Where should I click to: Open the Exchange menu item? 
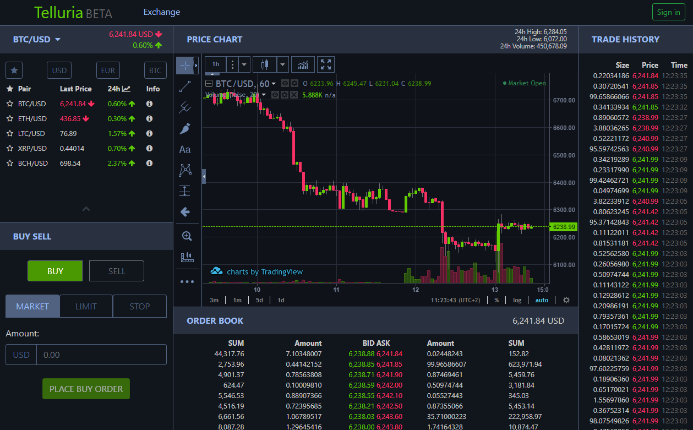click(x=162, y=12)
